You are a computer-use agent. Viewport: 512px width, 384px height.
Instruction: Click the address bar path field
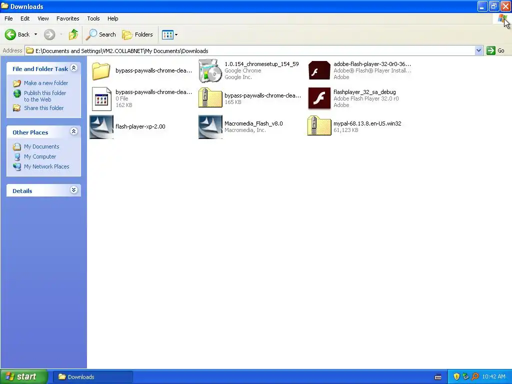pos(250,50)
